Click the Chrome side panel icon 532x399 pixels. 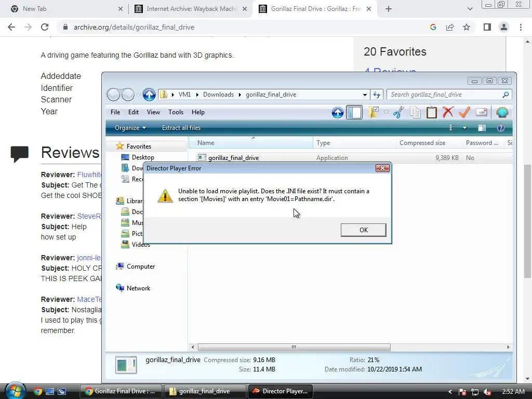pos(487,27)
